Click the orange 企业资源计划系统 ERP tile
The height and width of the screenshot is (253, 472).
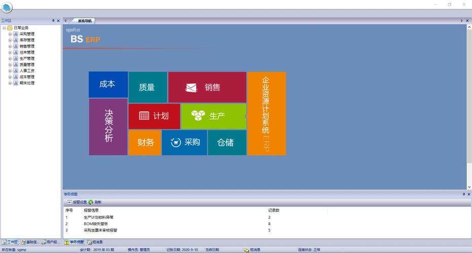tap(266, 113)
